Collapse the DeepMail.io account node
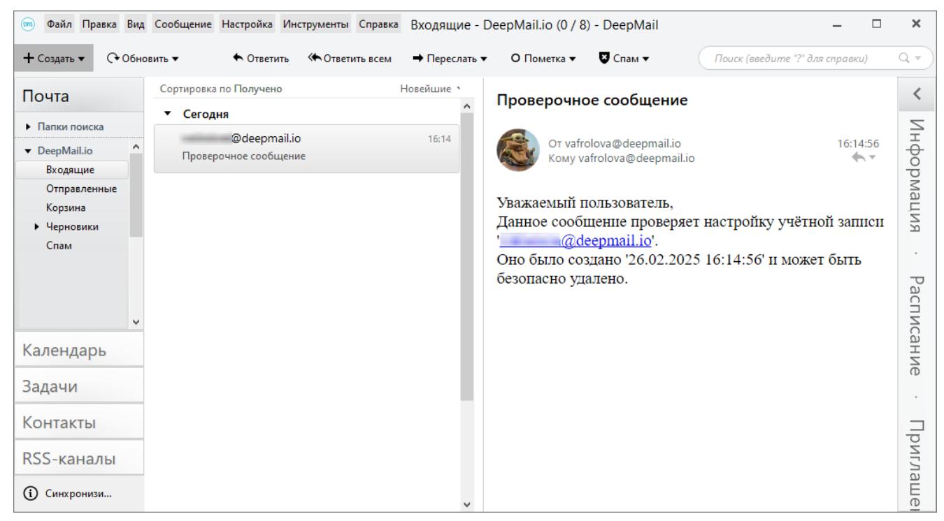This screenshot has height=521, width=944. 28,151
